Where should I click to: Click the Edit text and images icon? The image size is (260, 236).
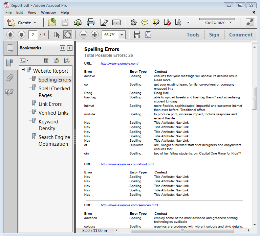coord(104,22)
